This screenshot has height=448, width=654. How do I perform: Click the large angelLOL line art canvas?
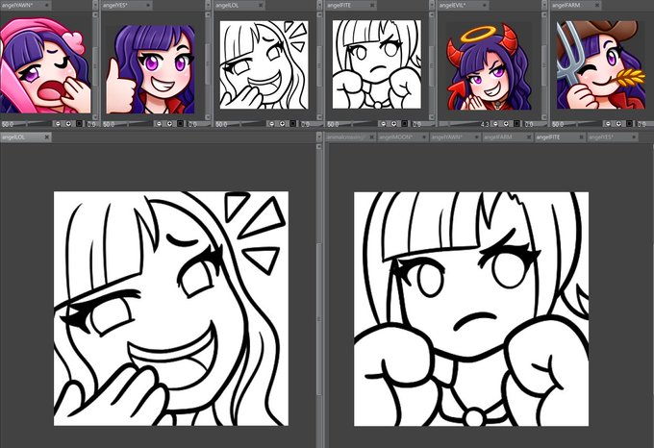click(171, 309)
